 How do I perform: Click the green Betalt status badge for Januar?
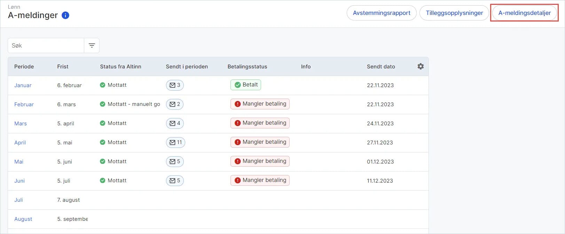coord(246,85)
